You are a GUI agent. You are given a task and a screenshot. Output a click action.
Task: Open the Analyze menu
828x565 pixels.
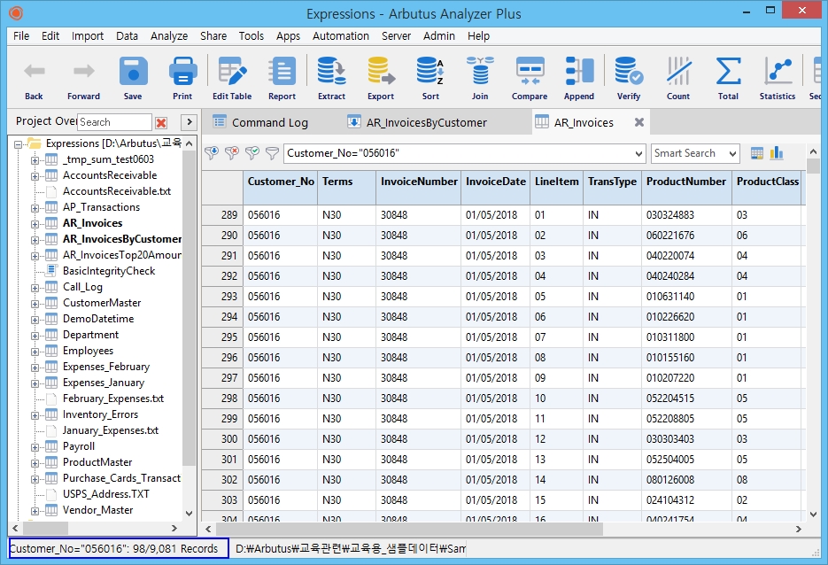point(169,36)
